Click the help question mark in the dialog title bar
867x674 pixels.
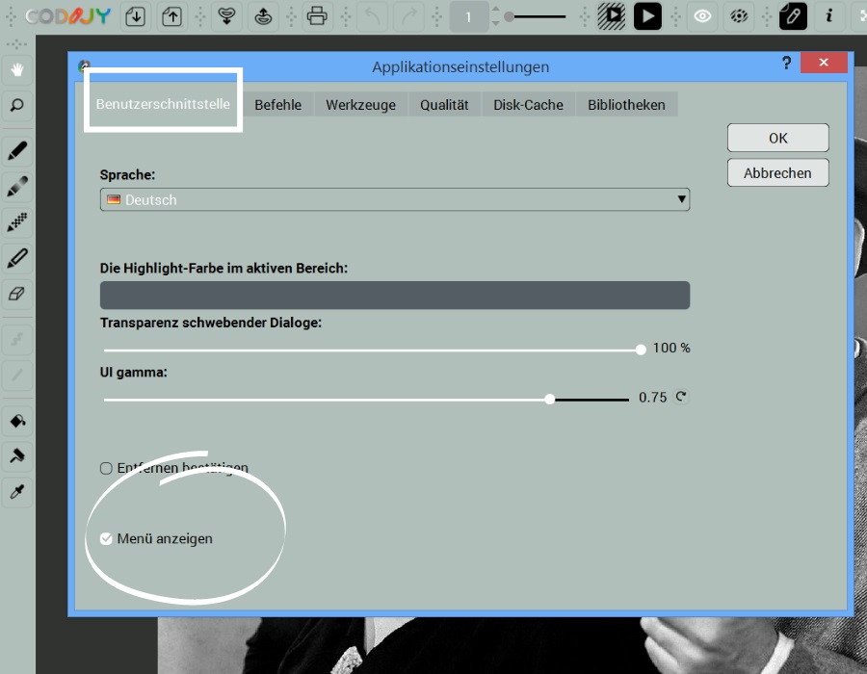click(786, 63)
